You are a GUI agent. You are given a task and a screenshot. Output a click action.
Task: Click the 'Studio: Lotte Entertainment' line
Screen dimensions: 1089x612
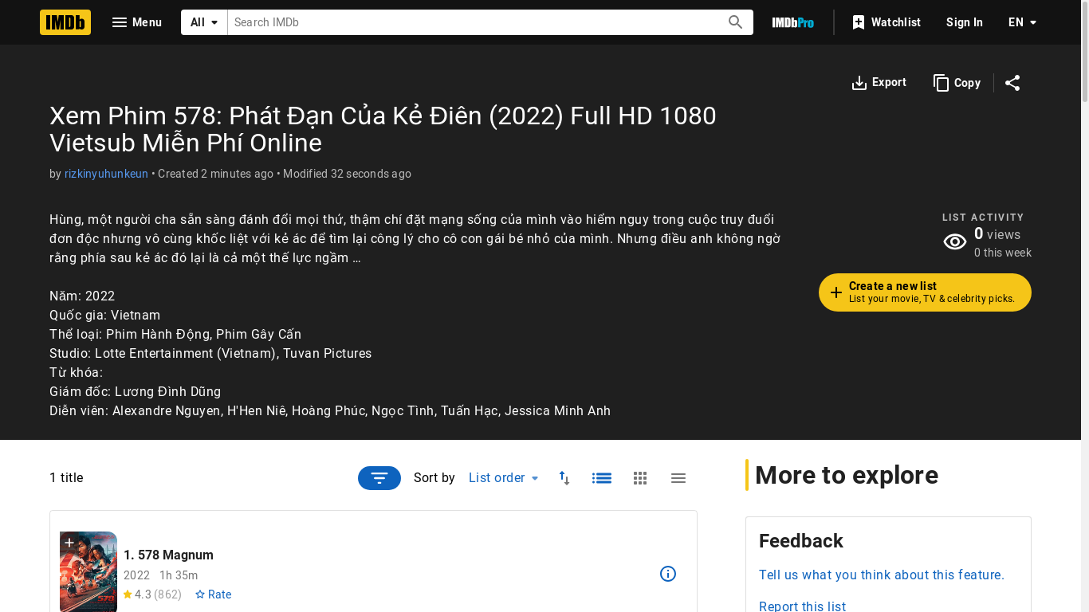pos(210,353)
